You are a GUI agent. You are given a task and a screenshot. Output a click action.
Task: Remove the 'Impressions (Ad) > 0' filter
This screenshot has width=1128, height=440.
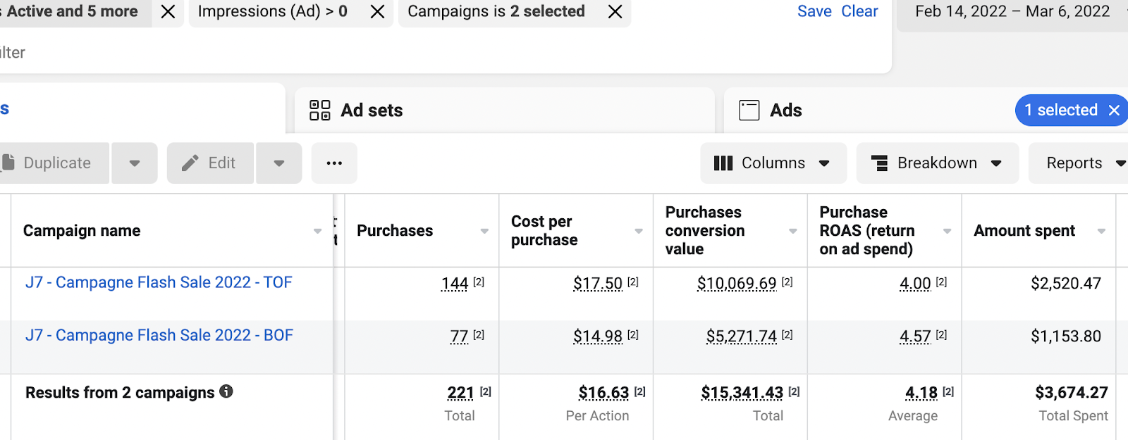click(x=377, y=12)
